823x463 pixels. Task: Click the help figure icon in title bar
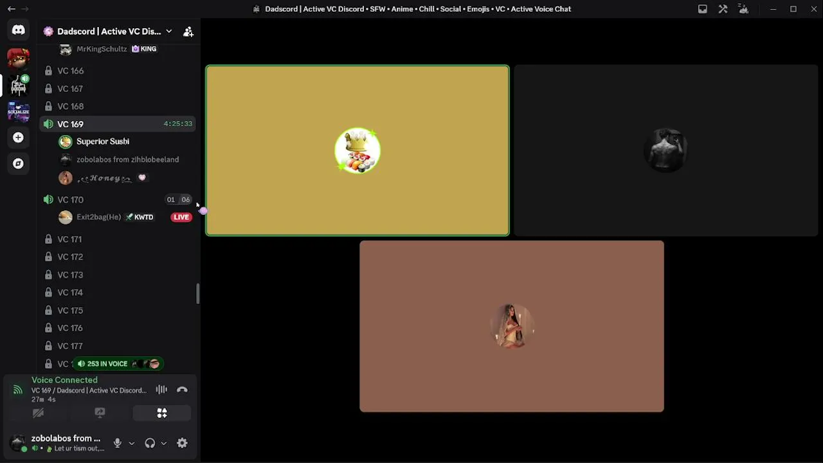pyautogui.click(x=744, y=9)
